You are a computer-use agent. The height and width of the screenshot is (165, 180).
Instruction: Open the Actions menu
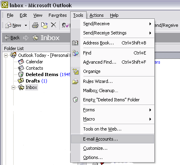[x=97, y=15]
